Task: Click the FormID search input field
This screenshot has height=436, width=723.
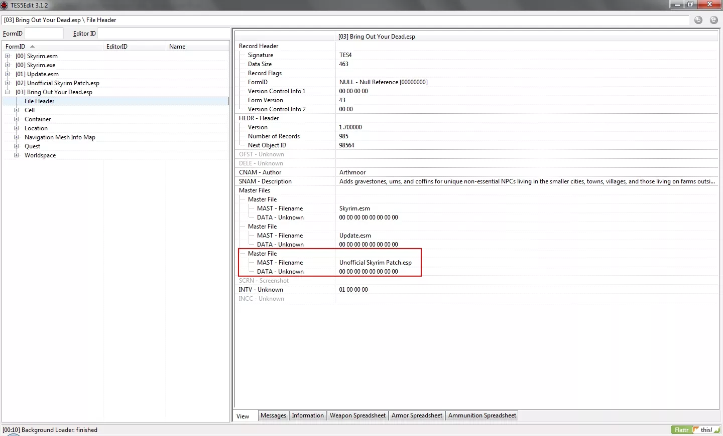Action: click(x=44, y=34)
